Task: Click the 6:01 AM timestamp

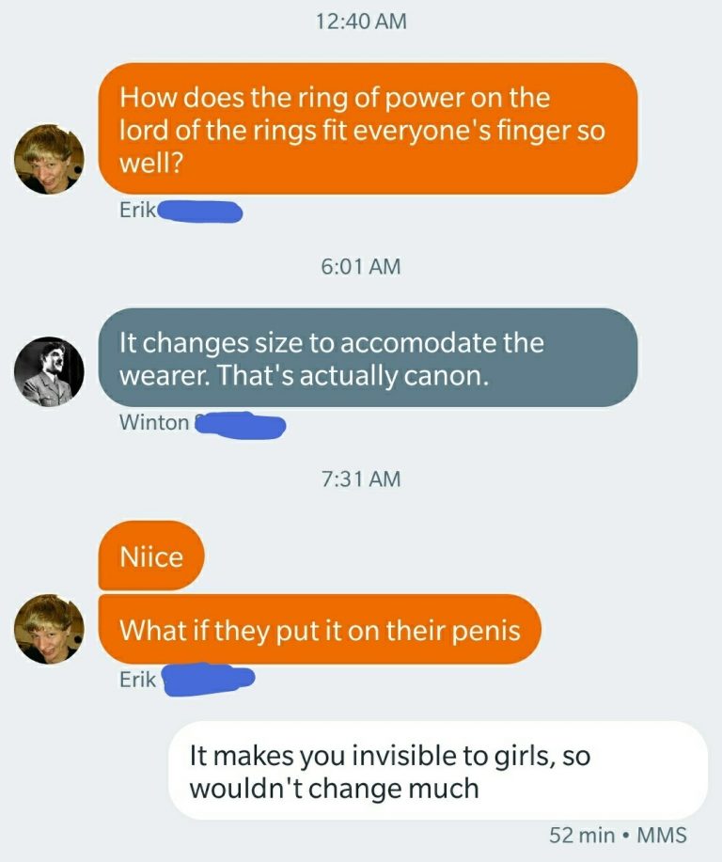Action: [361, 267]
